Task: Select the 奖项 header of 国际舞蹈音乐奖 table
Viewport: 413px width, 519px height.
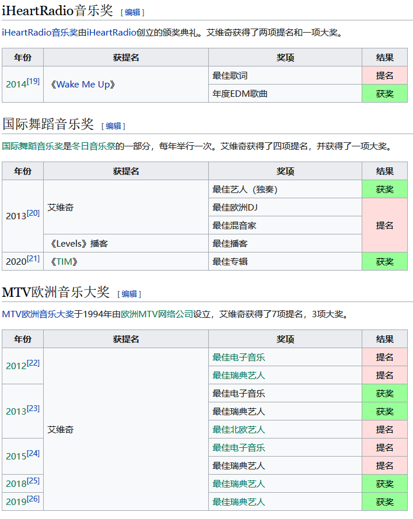Action: [285, 171]
